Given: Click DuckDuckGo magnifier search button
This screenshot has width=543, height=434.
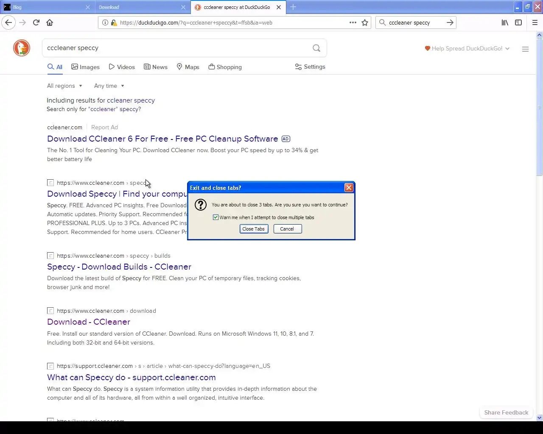Looking at the screenshot, I should (x=316, y=48).
